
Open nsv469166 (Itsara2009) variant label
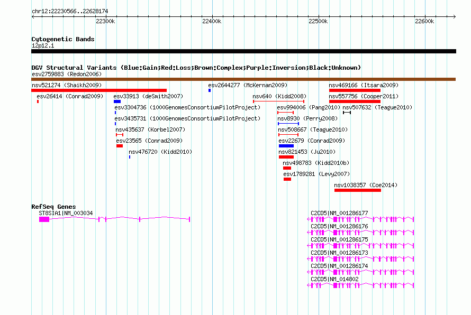(364, 85)
